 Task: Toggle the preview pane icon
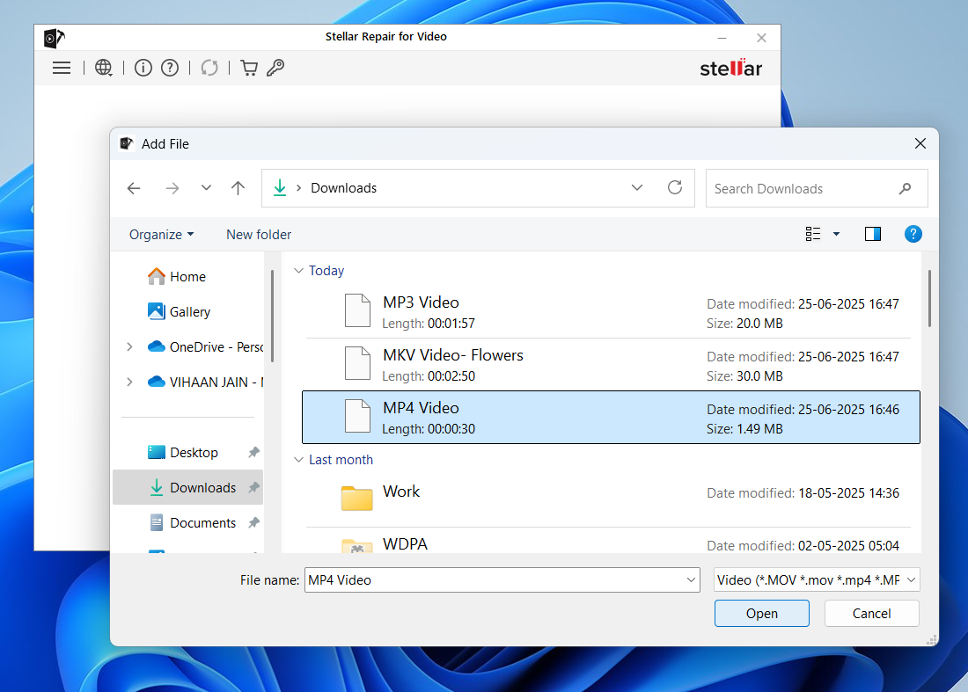[x=873, y=234]
